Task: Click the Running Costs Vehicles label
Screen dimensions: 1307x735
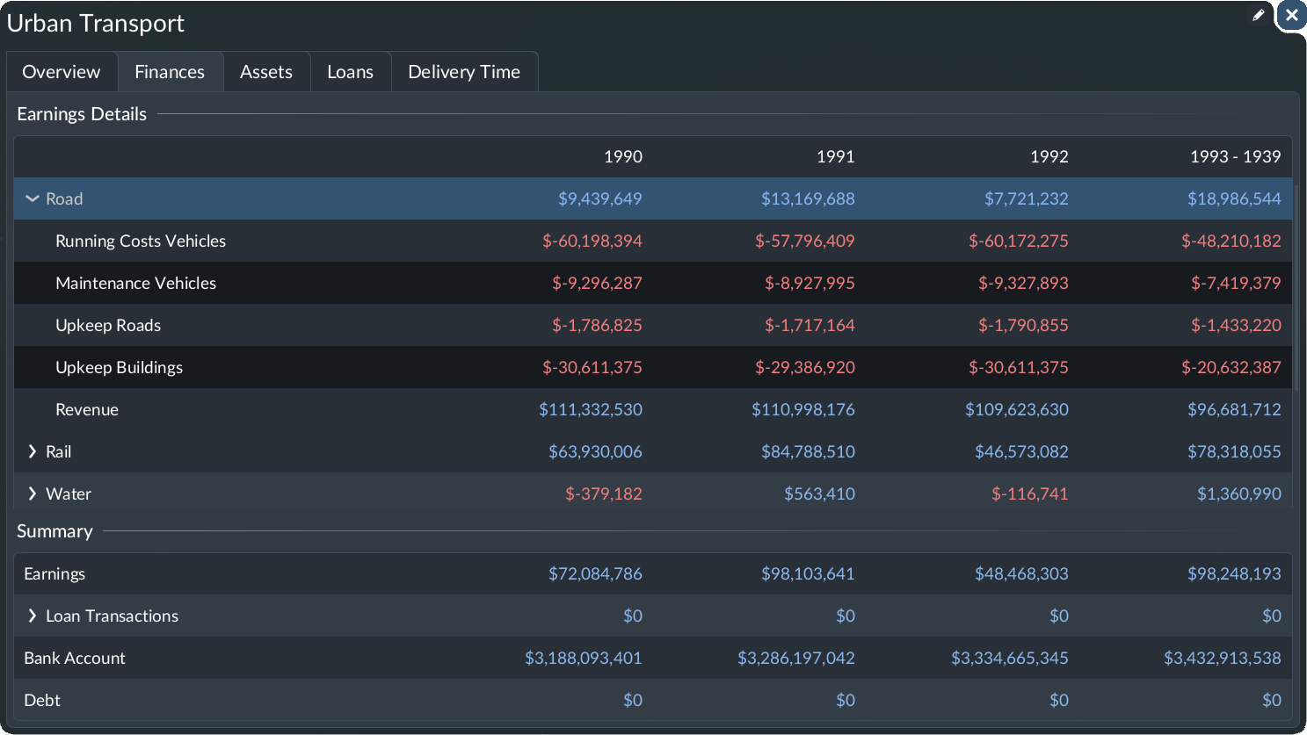Action: point(141,241)
